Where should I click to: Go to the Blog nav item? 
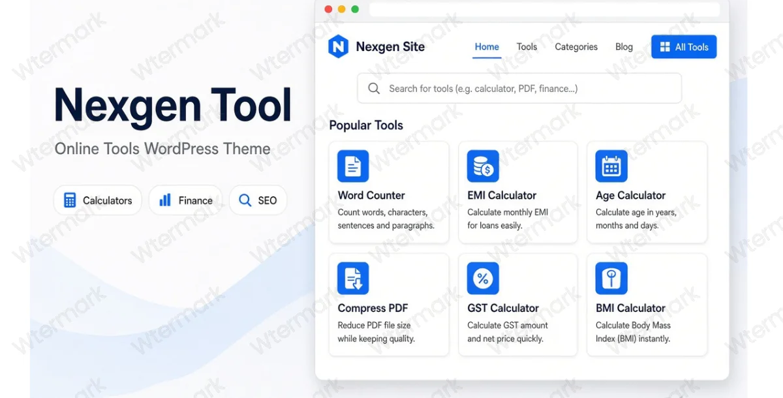click(x=624, y=47)
